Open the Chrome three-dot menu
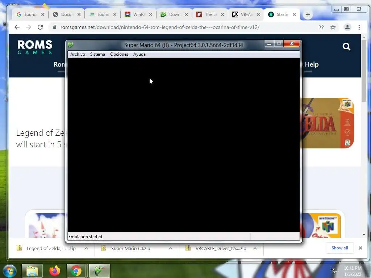This screenshot has width=371, height=278. [x=359, y=27]
